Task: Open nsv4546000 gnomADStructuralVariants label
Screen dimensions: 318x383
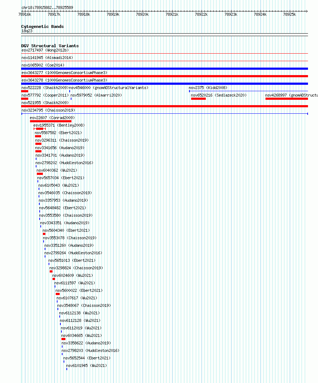Action: 109,88
